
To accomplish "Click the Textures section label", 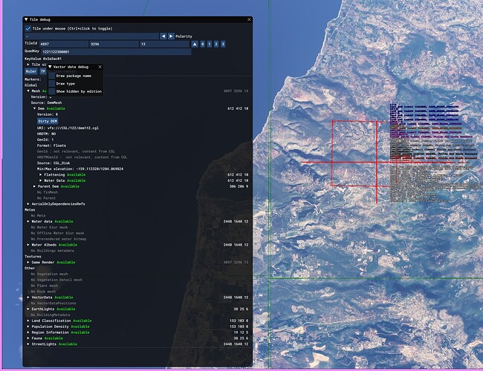I will coord(33,257).
